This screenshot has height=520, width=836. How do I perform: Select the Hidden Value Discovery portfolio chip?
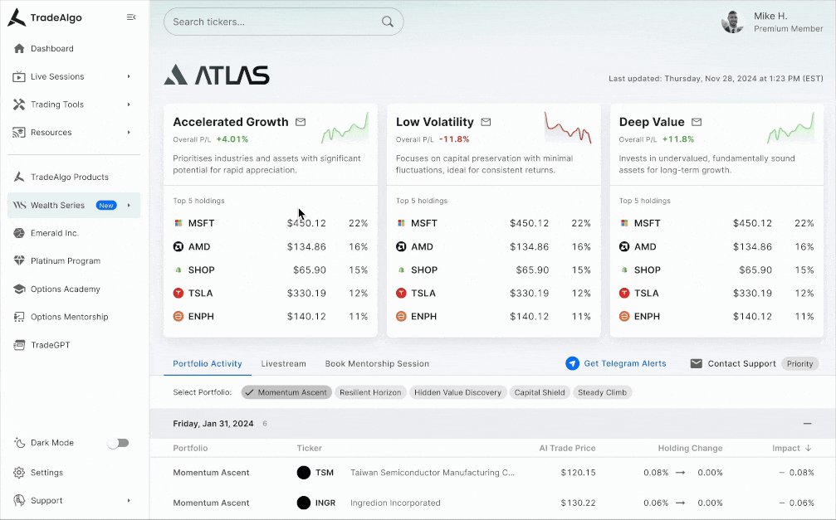point(458,392)
